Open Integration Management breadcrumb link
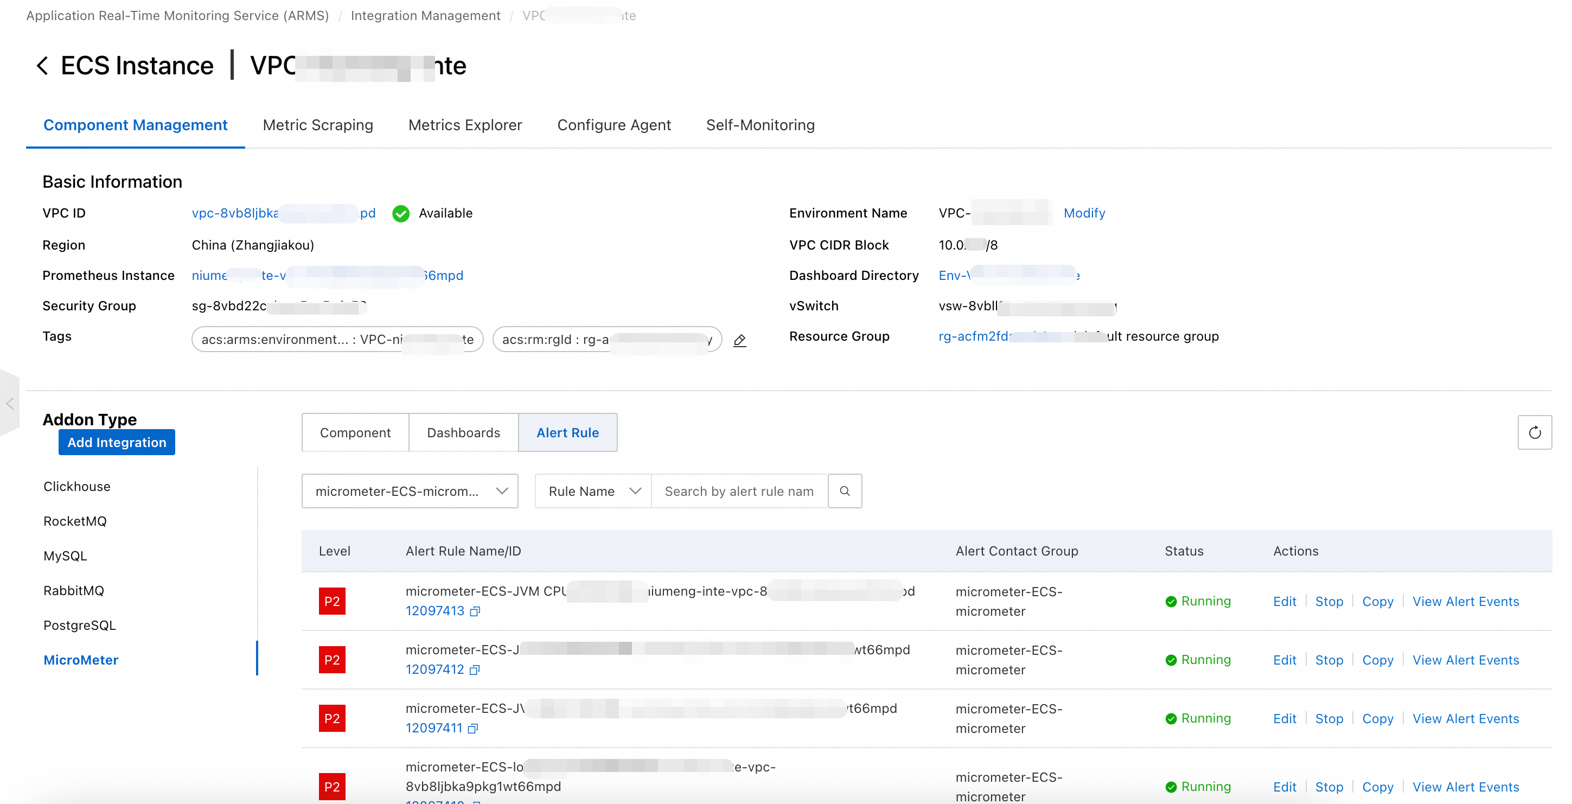This screenshot has height=804, width=1572. coord(425,15)
